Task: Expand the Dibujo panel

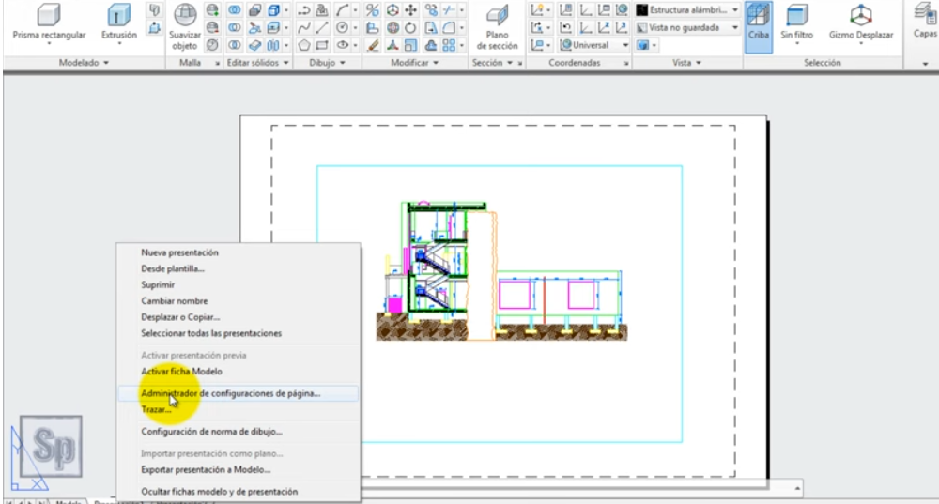Action: point(326,62)
